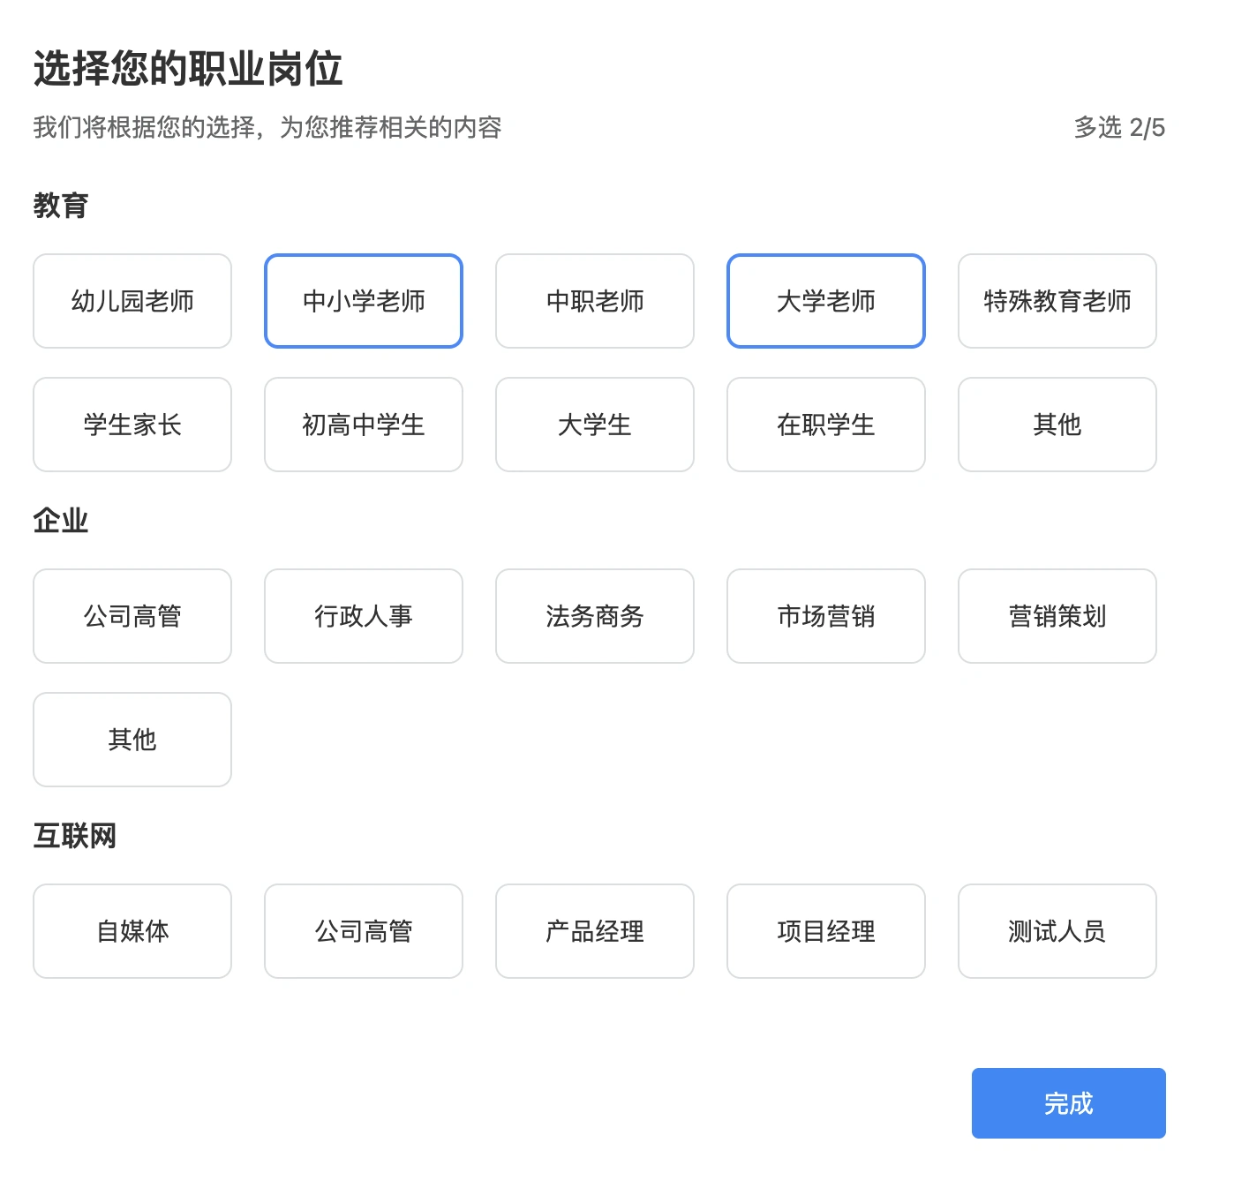Select the 营销策划 option
This screenshot has width=1234, height=1188.
1057,616
